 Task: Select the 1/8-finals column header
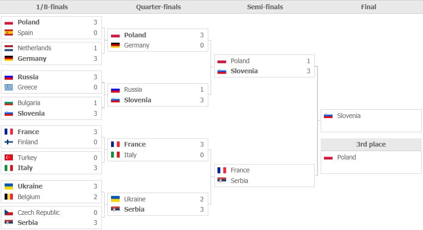tap(53, 7)
